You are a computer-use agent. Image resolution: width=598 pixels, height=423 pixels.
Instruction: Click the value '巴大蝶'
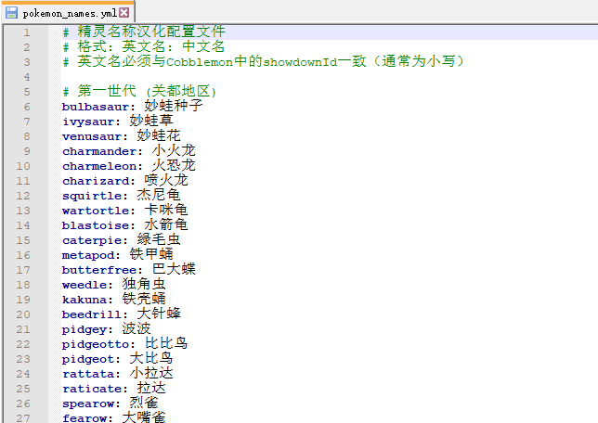point(174,269)
